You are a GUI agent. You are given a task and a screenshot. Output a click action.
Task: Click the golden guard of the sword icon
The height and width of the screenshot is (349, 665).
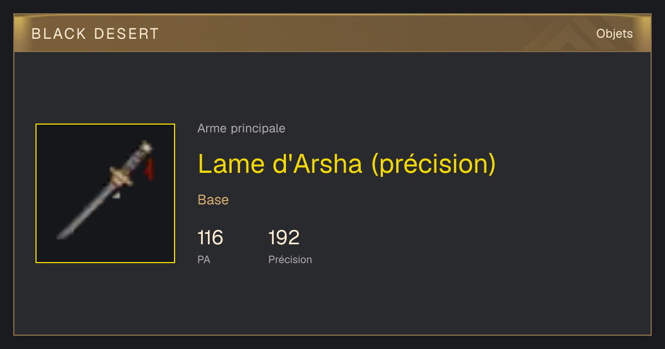tap(121, 177)
